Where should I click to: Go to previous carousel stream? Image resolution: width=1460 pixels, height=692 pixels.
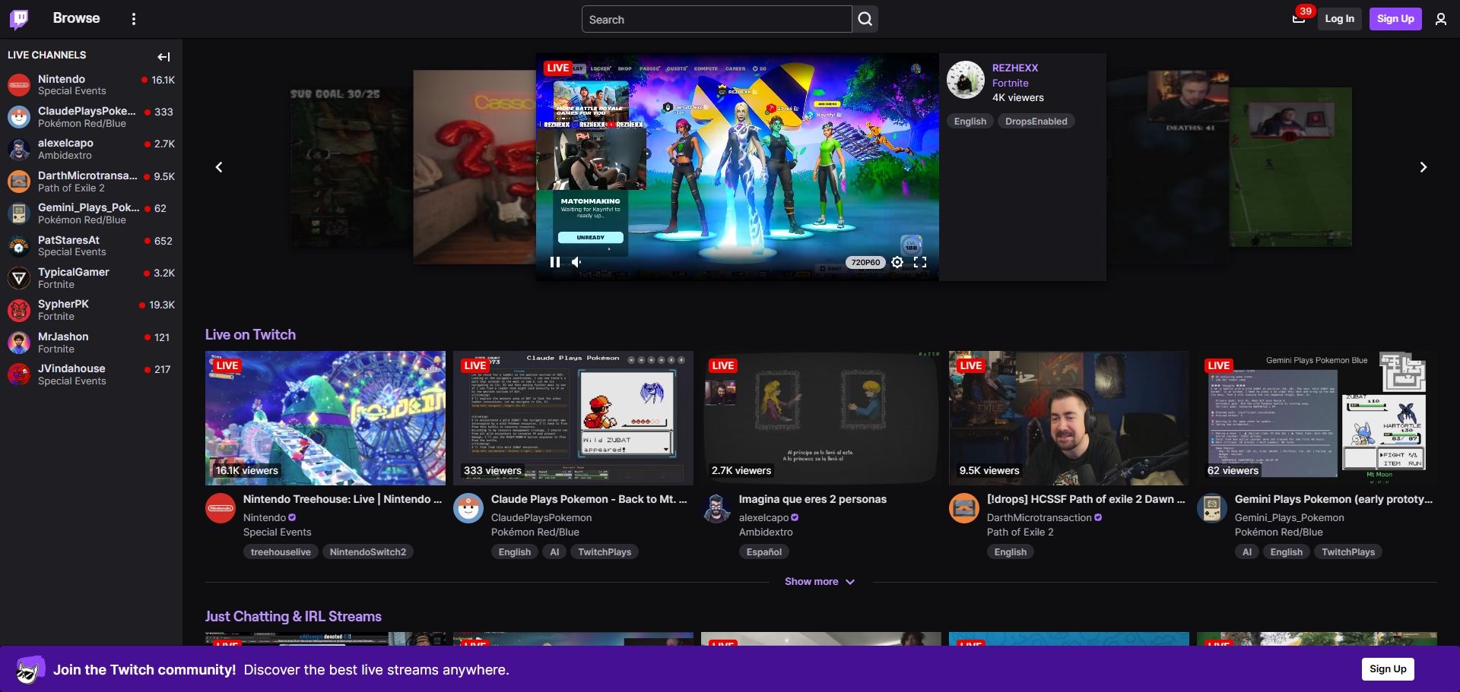coord(219,167)
